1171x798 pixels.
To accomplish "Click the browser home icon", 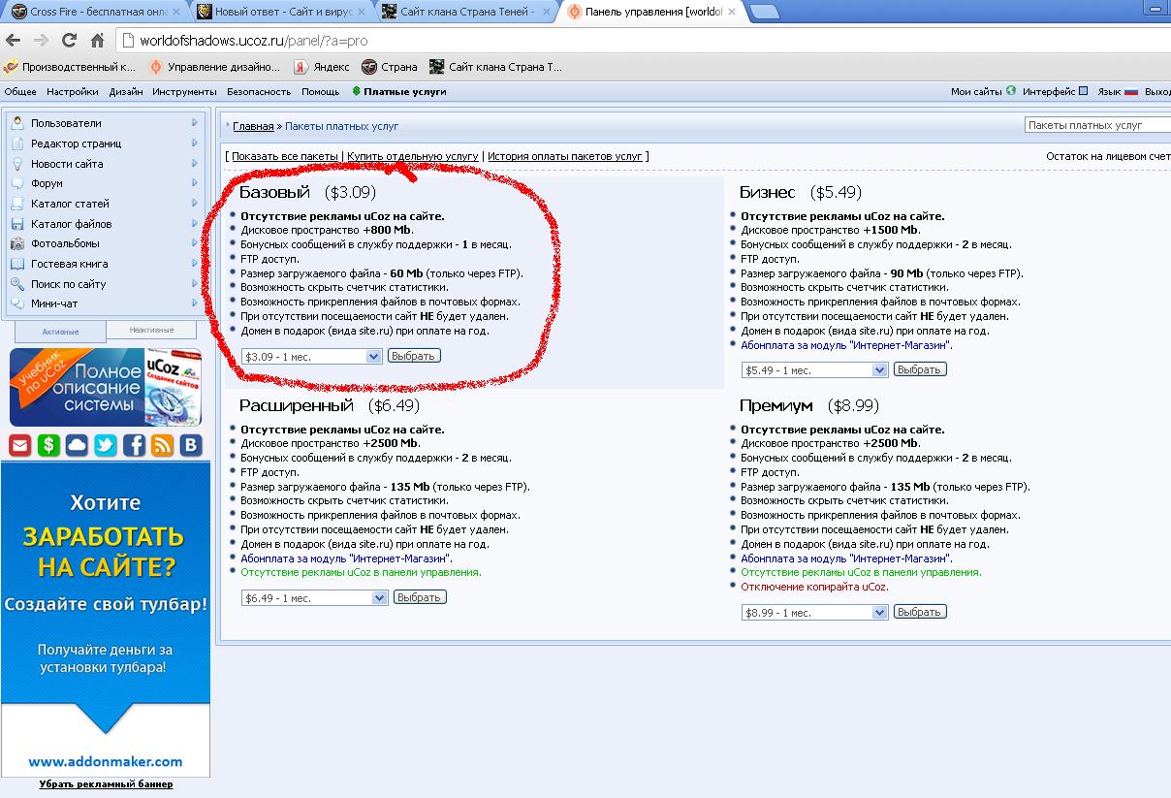I will point(97,41).
